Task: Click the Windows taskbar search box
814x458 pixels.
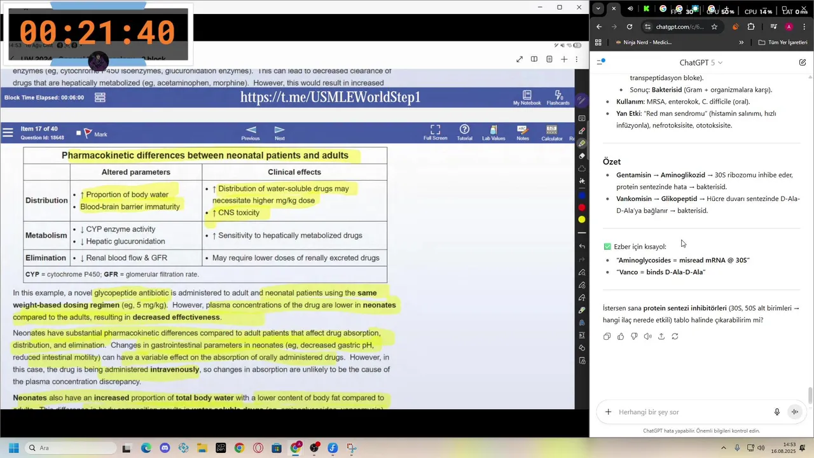Action: [71, 448]
